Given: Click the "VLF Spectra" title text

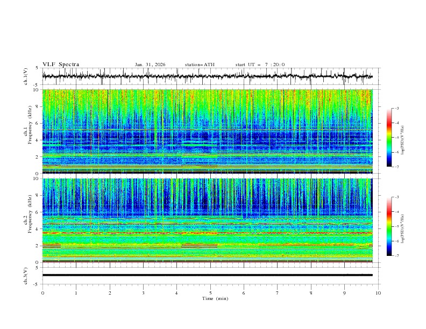Looking at the screenshot, I should [x=61, y=65].
